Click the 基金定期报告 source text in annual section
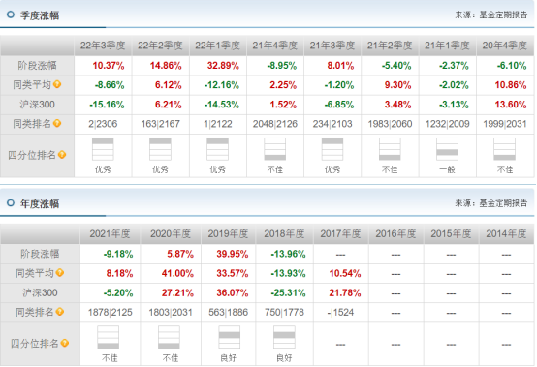The width and height of the screenshot is (537, 367). pos(503,203)
